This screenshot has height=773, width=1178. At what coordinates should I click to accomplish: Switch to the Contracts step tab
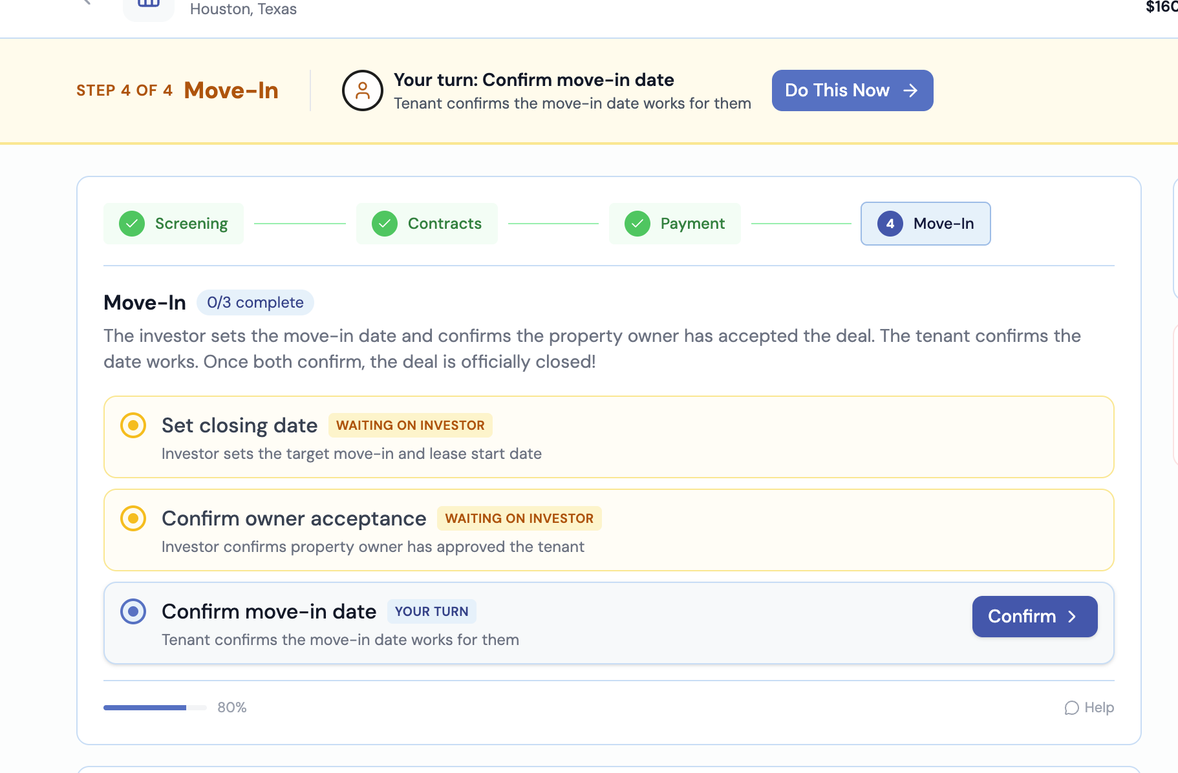coord(427,224)
